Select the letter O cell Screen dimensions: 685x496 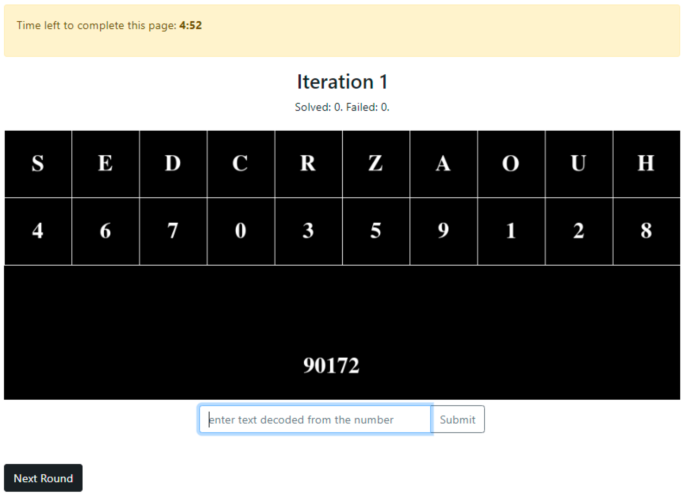click(x=511, y=164)
